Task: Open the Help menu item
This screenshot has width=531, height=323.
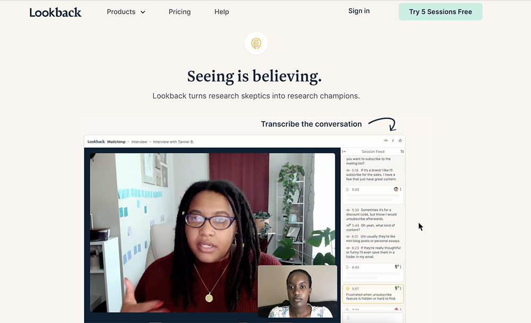Action: 221,12
